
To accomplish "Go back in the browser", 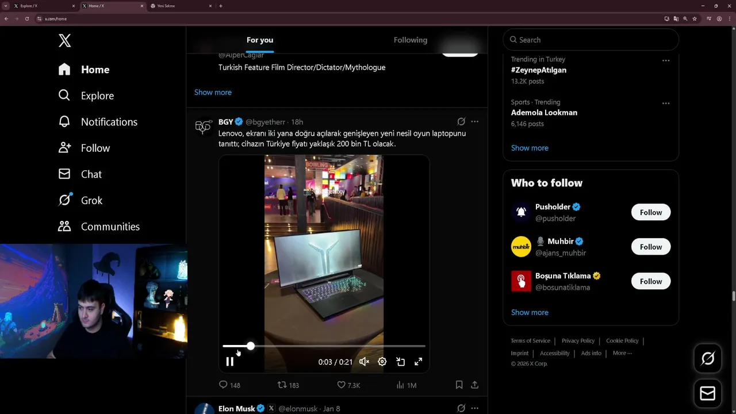I will (6, 18).
